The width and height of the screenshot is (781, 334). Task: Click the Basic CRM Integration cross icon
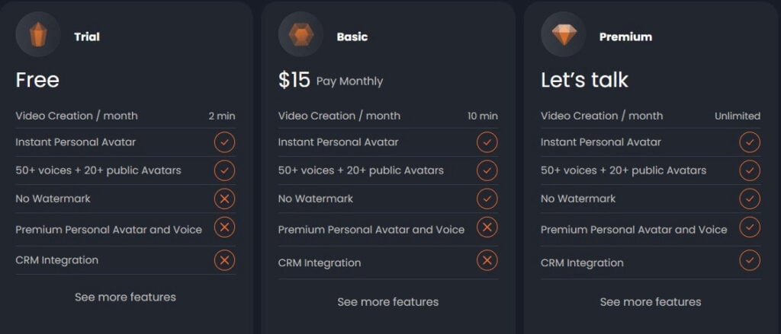[x=487, y=260]
